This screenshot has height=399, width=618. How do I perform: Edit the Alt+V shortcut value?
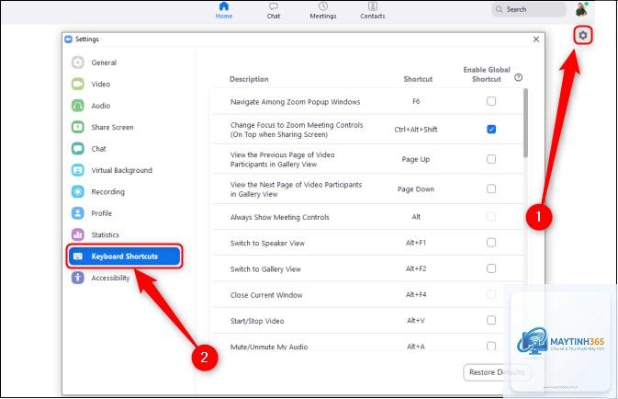tap(416, 321)
